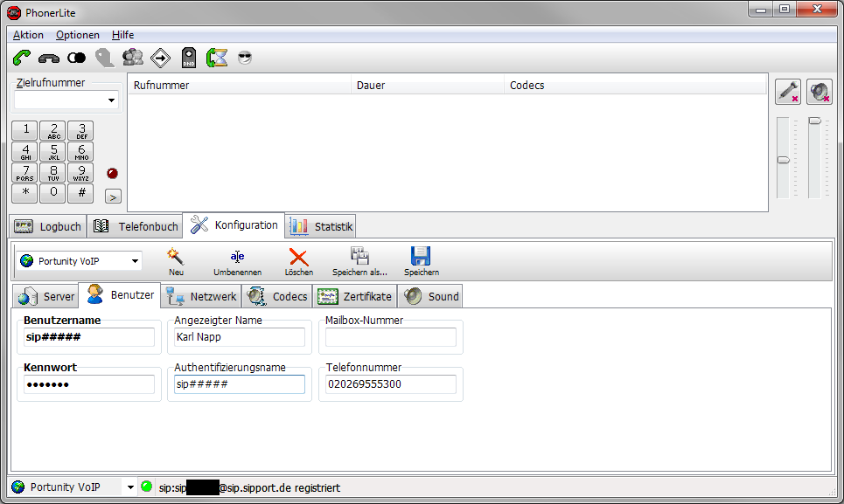
Task: Switch to the Codecs tab
Action: click(278, 296)
